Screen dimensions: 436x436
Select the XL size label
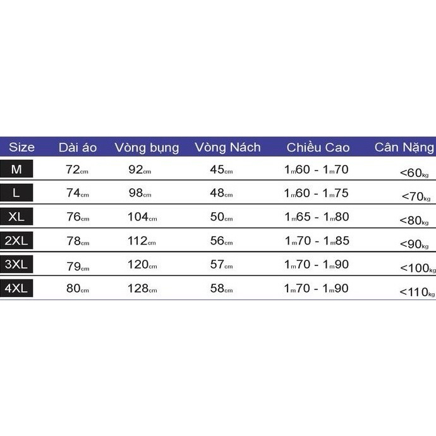click(16, 217)
